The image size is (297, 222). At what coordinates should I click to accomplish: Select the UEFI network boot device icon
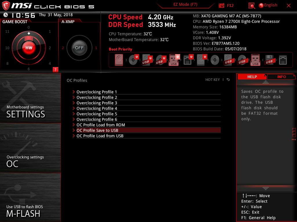(x=188, y=60)
